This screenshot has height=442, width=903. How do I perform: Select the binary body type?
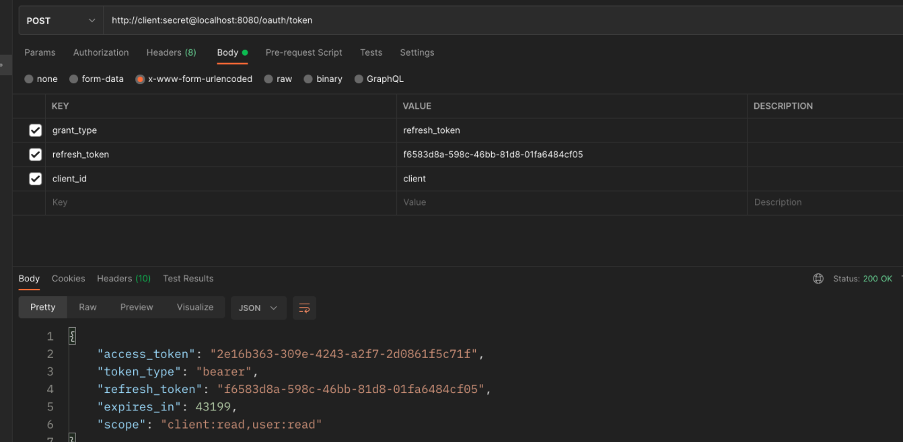click(308, 79)
